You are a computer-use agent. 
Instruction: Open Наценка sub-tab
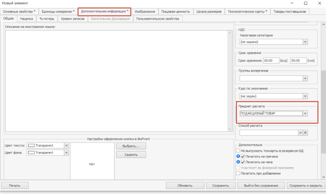pyautogui.click(x=26, y=18)
